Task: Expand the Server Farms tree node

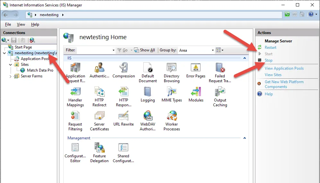Action: point(10,76)
